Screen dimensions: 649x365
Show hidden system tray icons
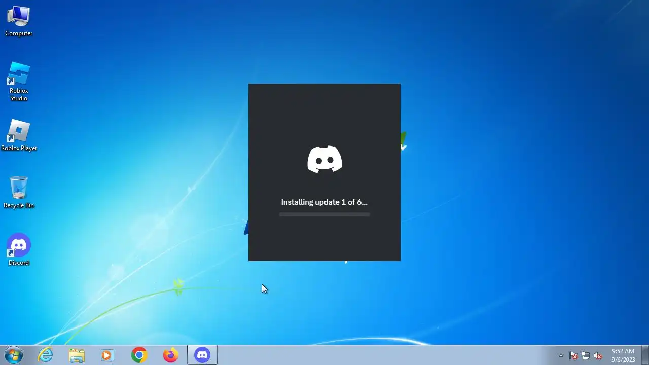(561, 355)
